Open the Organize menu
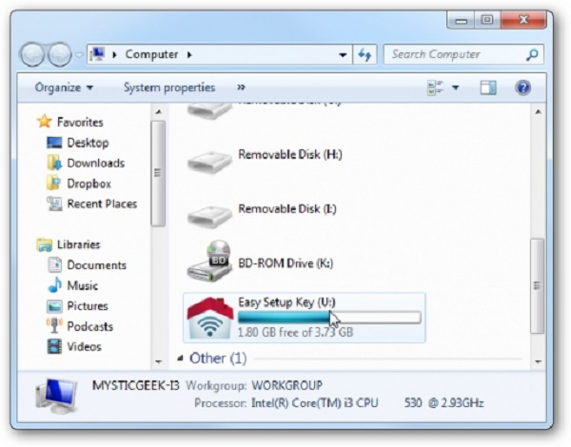The width and height of the screenshot is (571, 447). click(64, 87)
